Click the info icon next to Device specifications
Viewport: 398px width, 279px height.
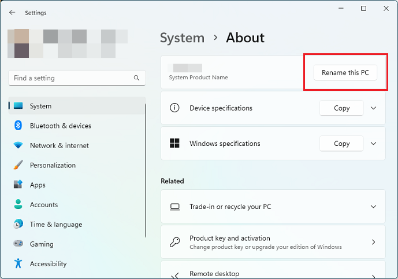[x=174, y=108]
